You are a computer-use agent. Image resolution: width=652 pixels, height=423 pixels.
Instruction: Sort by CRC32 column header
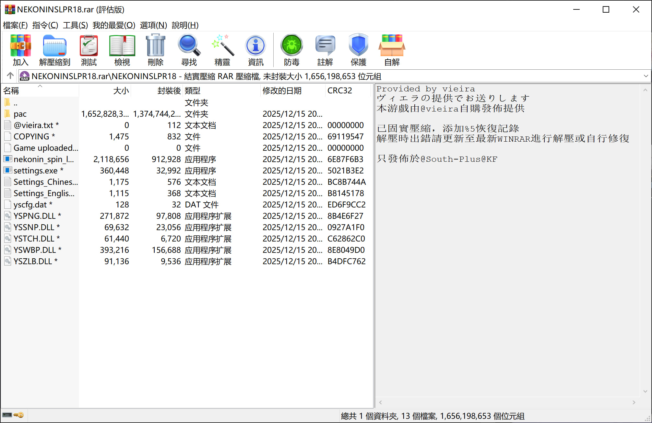[339, 91]
